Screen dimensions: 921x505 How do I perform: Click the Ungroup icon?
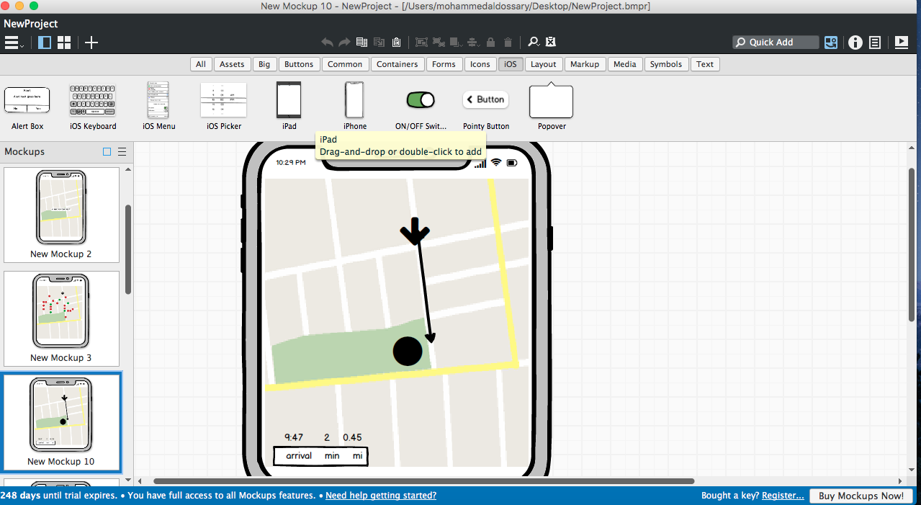coord(438,43)
